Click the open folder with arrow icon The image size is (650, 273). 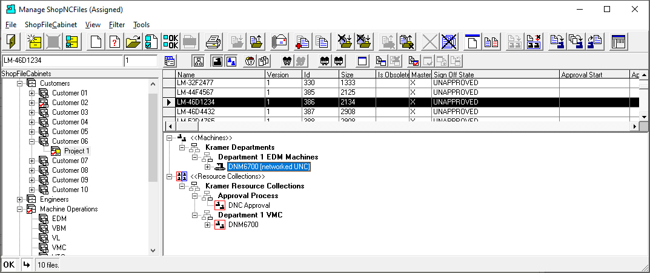pyautogui.click(x=133, y=41)
